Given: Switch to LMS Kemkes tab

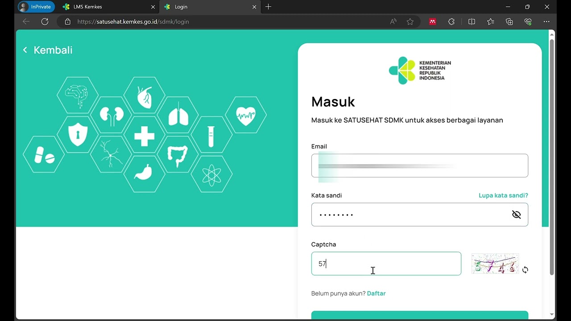Looking at the screenshot, I should tap(109, 7).
